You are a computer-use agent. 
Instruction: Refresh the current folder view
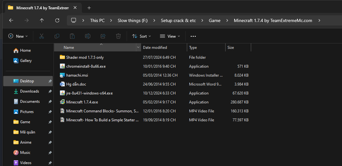coord(57,20)
